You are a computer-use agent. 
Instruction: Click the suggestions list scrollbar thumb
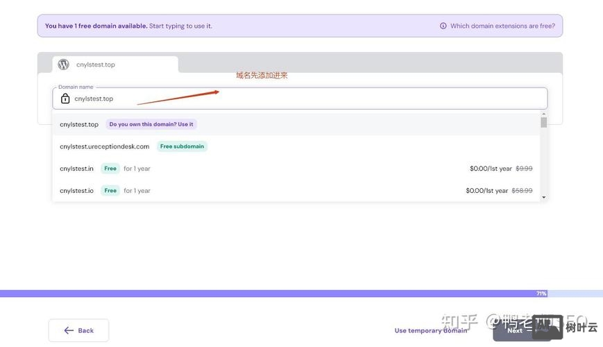[x=544, y=122]
